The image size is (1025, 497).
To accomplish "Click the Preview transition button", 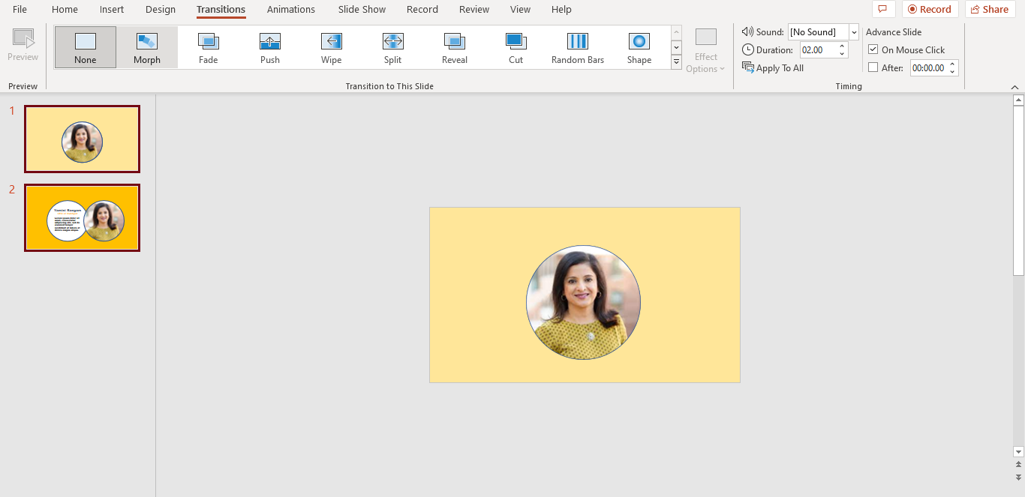I will click(x=23, y=45).
